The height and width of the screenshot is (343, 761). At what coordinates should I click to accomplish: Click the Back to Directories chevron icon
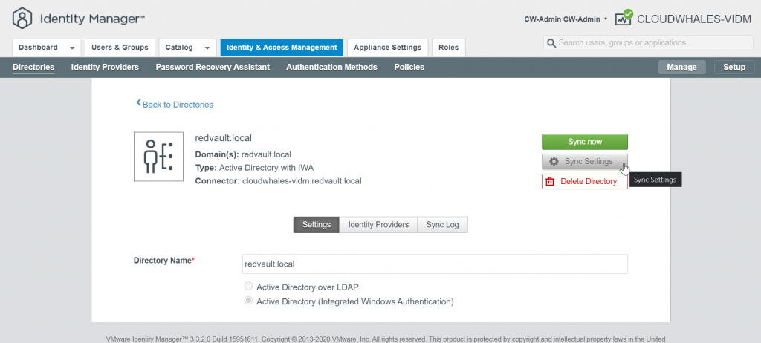point(138,103)
